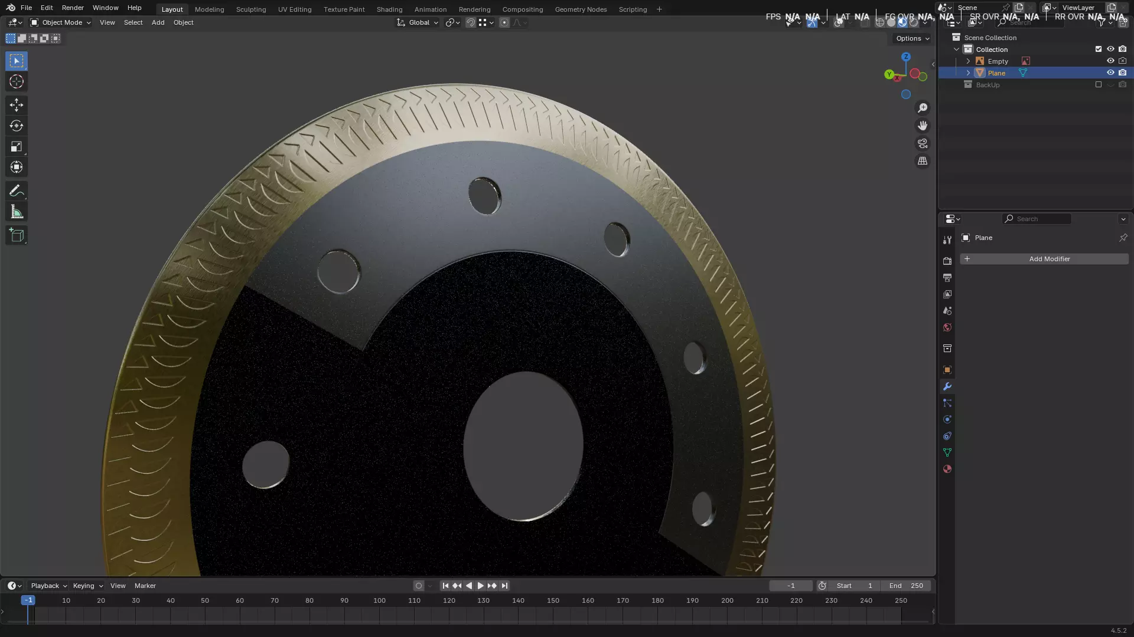Select the Add Cube tool
The image size is (1134, 637).
point(17,235)
